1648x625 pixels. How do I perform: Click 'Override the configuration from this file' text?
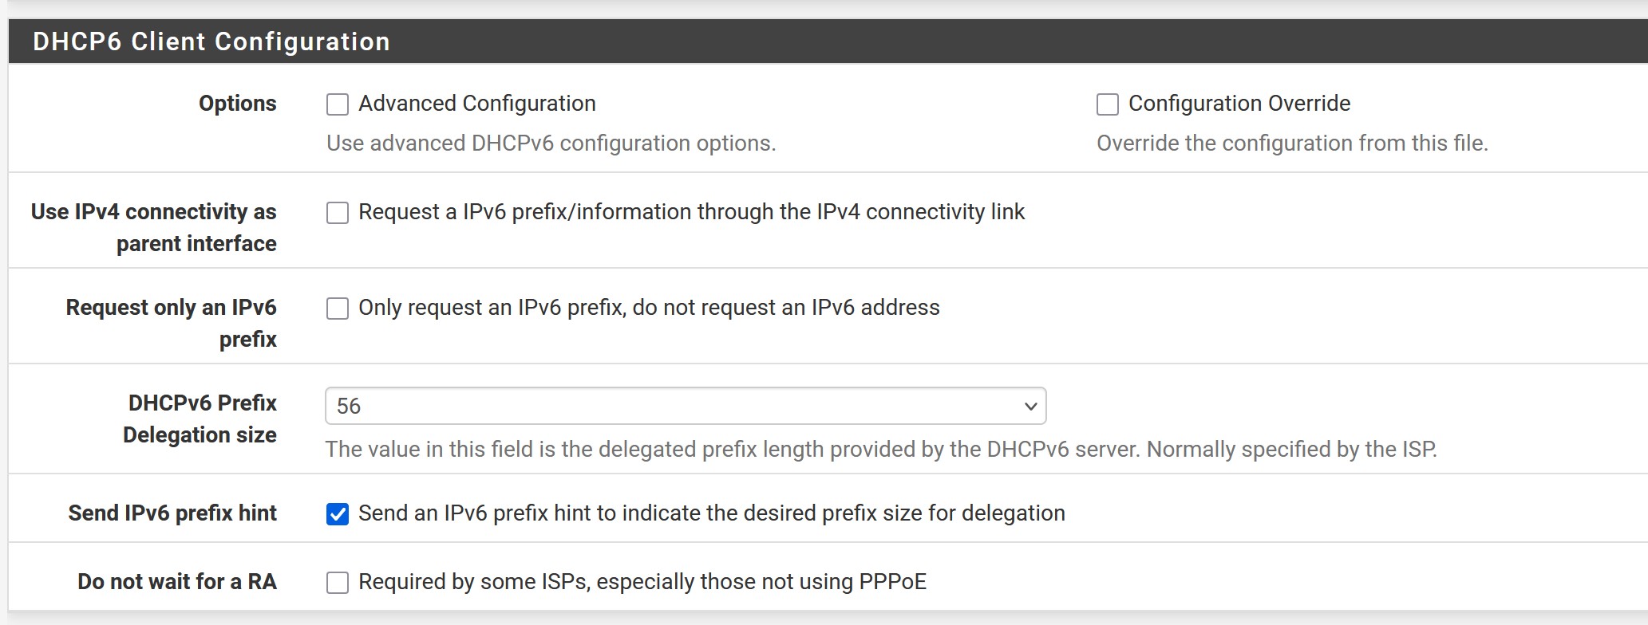[x=1291, y=143]
